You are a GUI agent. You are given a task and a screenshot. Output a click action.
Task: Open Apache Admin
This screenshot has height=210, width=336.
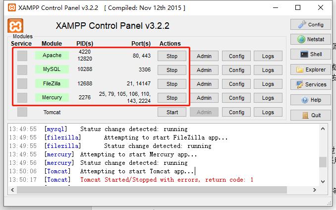[204, 56]
